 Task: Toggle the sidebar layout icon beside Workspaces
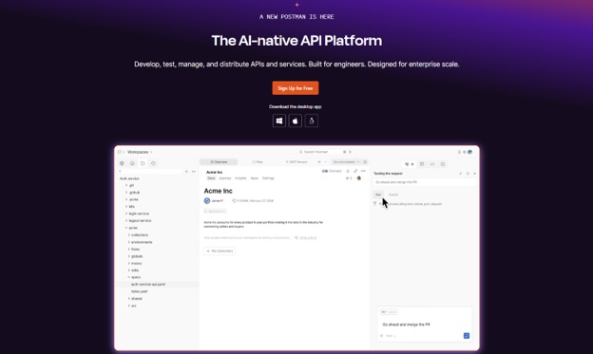[x=120, y=152]
